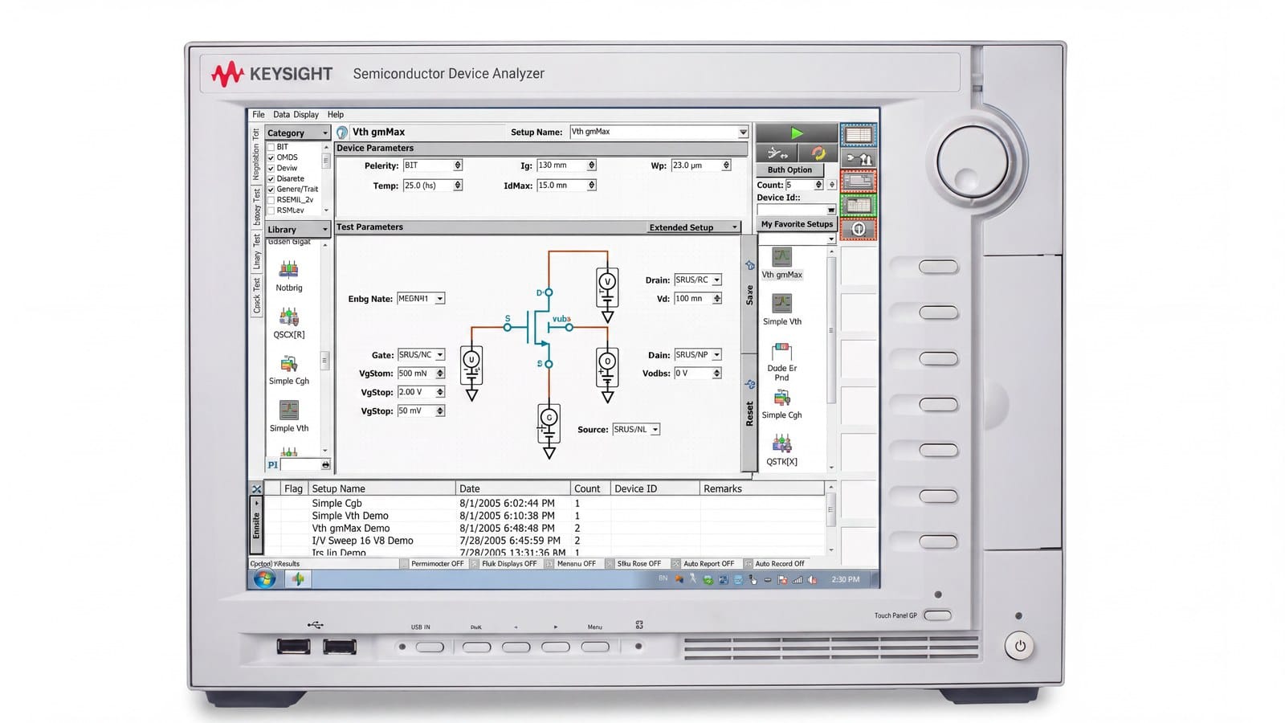Expand the Extended Setup dropdown
The width and height of the screenshot is (1285, 723).
click(693, 227)
